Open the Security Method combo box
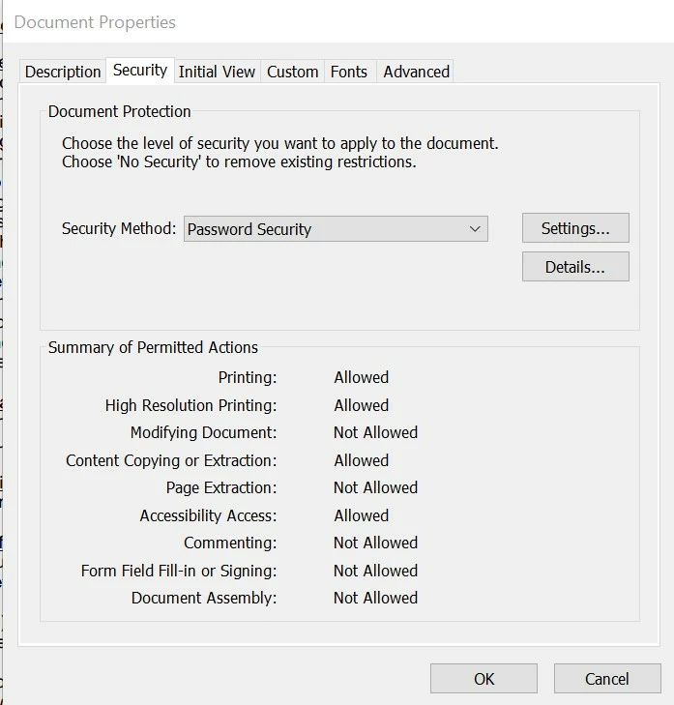Viewport: 674px width, 705px height. point(336,229)
